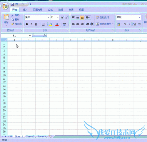Apply yellow fill color bucket
The height and width of the screenshot is (142, 147).
click(51, 24)
